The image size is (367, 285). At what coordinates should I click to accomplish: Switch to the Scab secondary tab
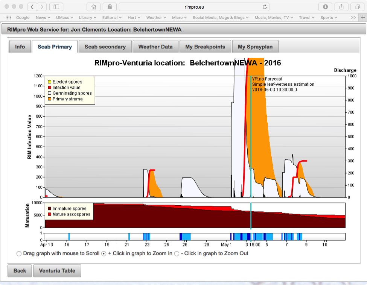click(x=105, y=47)
